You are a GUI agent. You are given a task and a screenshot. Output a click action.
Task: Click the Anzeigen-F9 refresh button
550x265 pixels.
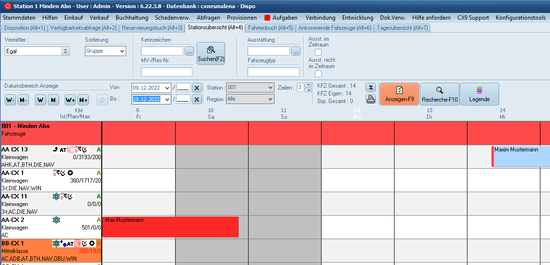(x=399, y=94)
